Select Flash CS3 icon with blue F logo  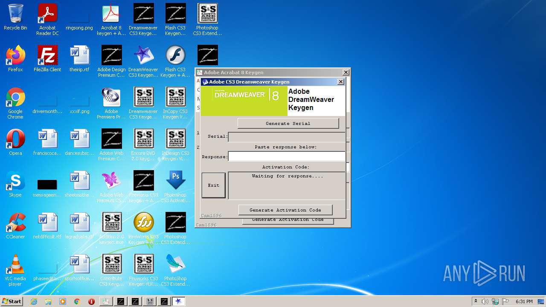(175, 61)
